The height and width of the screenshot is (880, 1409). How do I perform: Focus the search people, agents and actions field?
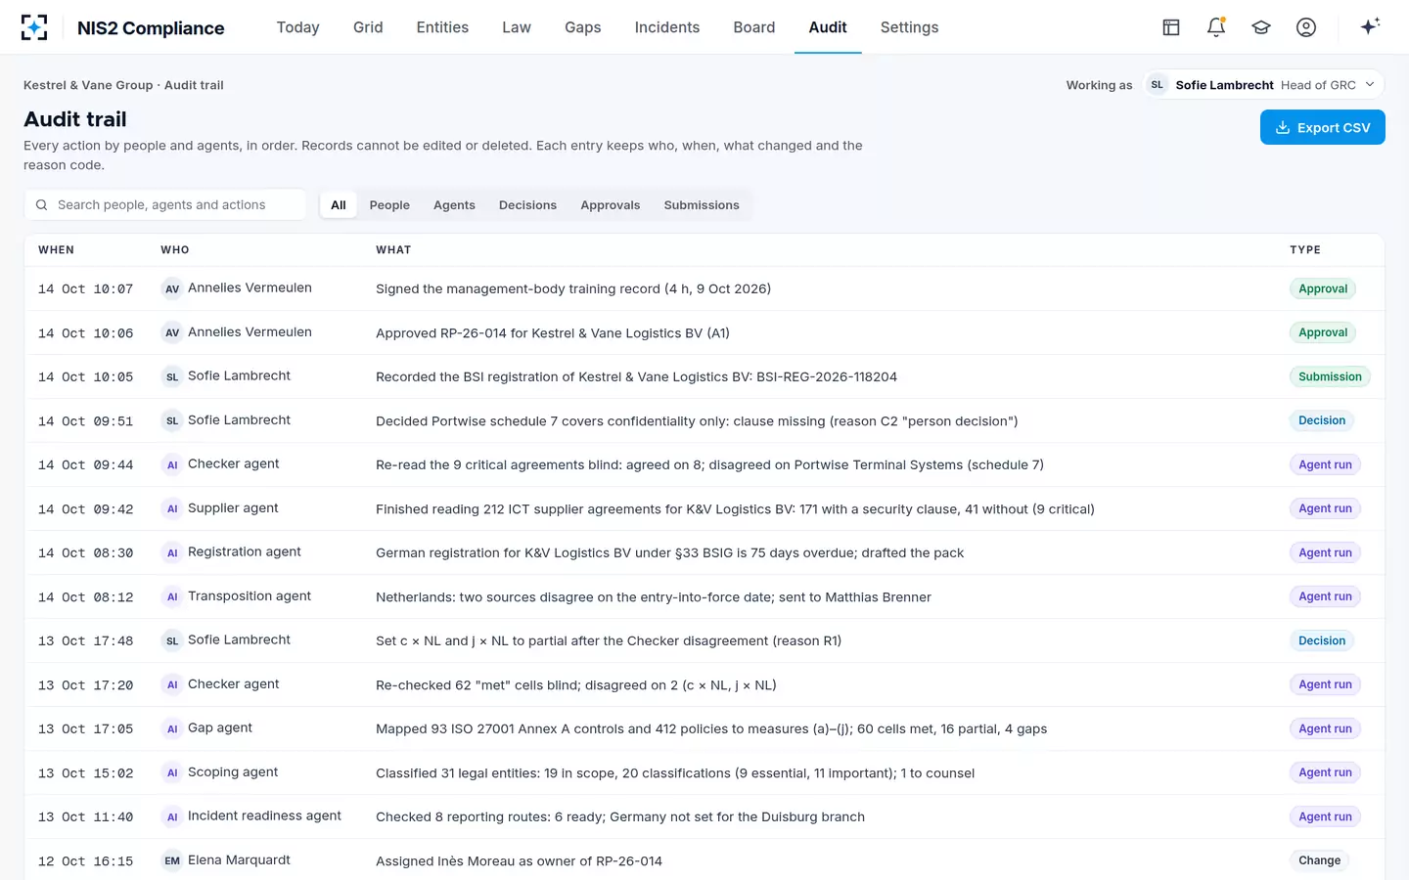[x=164, y=205]
